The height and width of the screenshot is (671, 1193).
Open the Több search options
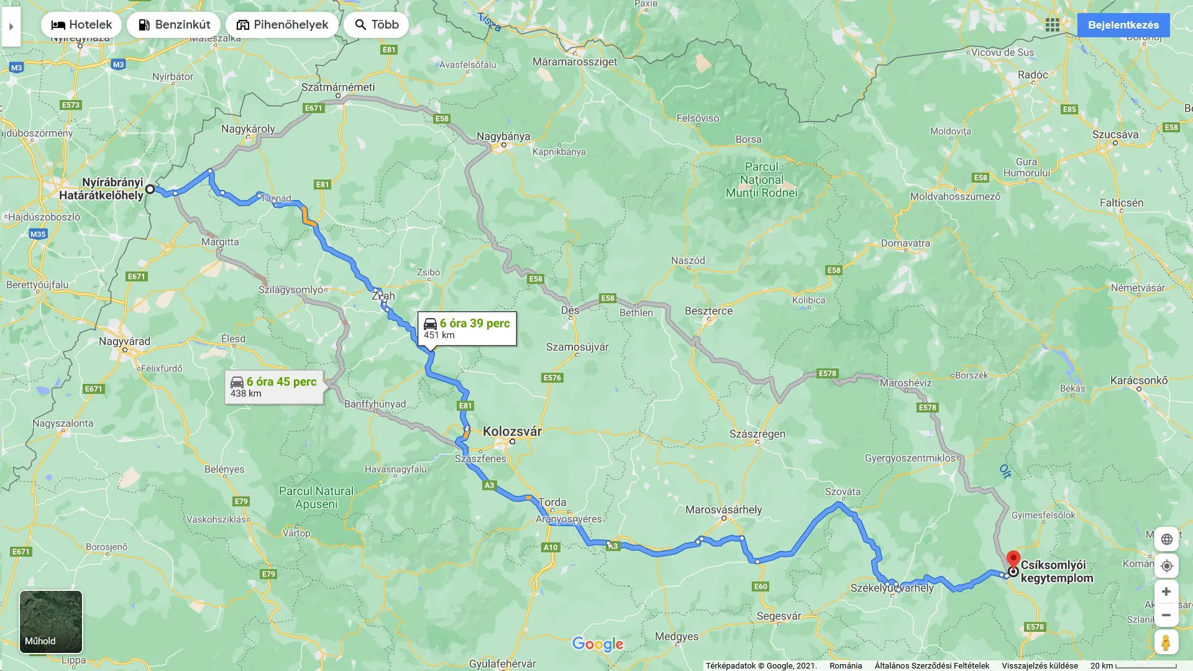377,25
